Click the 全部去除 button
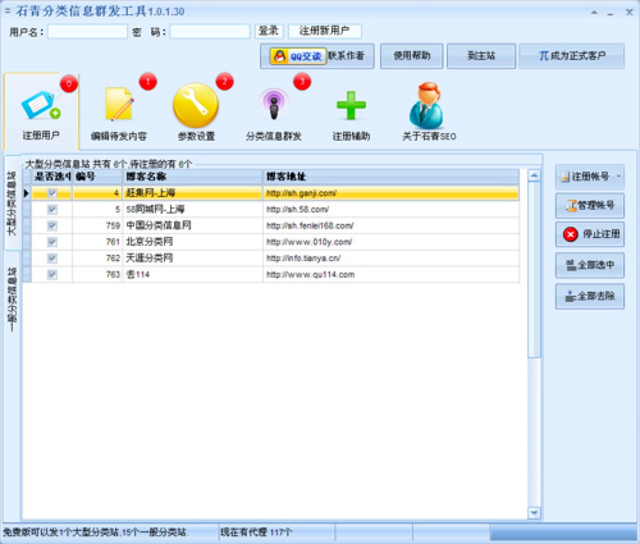 click(590, 296)
